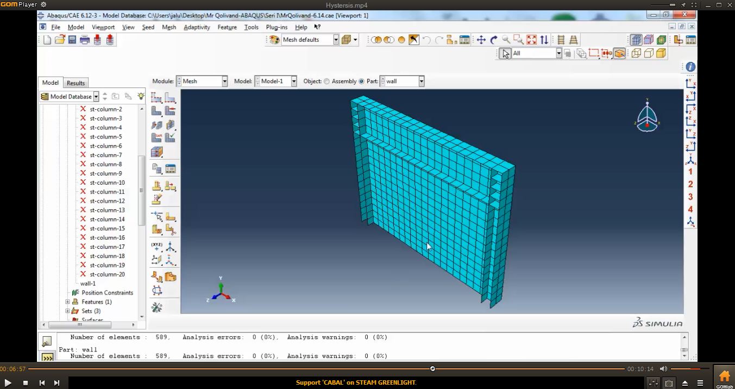Stop the video playback
Viewport: 735px width, 389px height.
click(x=25, y=383)
